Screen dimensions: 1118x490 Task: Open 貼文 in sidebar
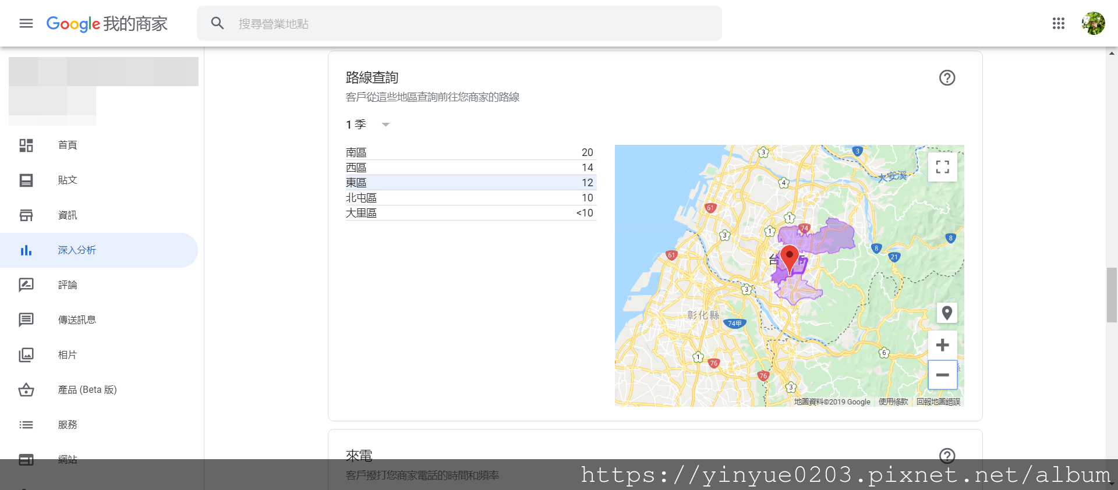[68, 180]
